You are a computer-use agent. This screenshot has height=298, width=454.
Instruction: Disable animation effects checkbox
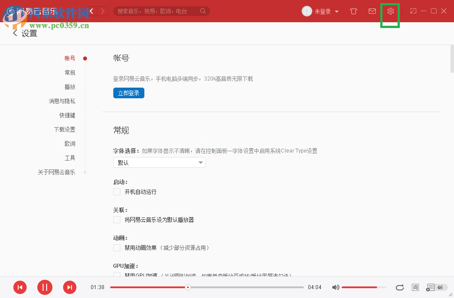117,247
